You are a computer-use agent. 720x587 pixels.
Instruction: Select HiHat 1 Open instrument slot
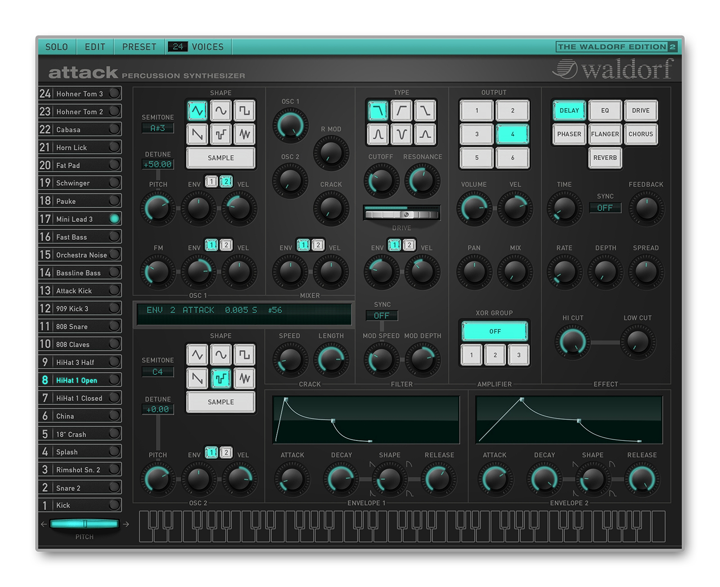pyautogui.click(x=80, y=380)
